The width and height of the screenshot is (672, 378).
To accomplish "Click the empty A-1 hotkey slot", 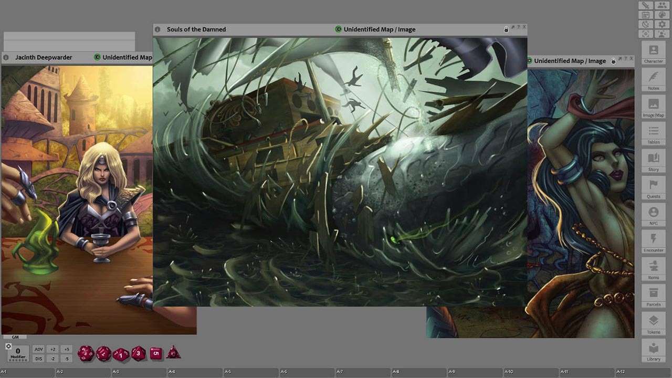I will pyautogui.click(x=26, y=373).
